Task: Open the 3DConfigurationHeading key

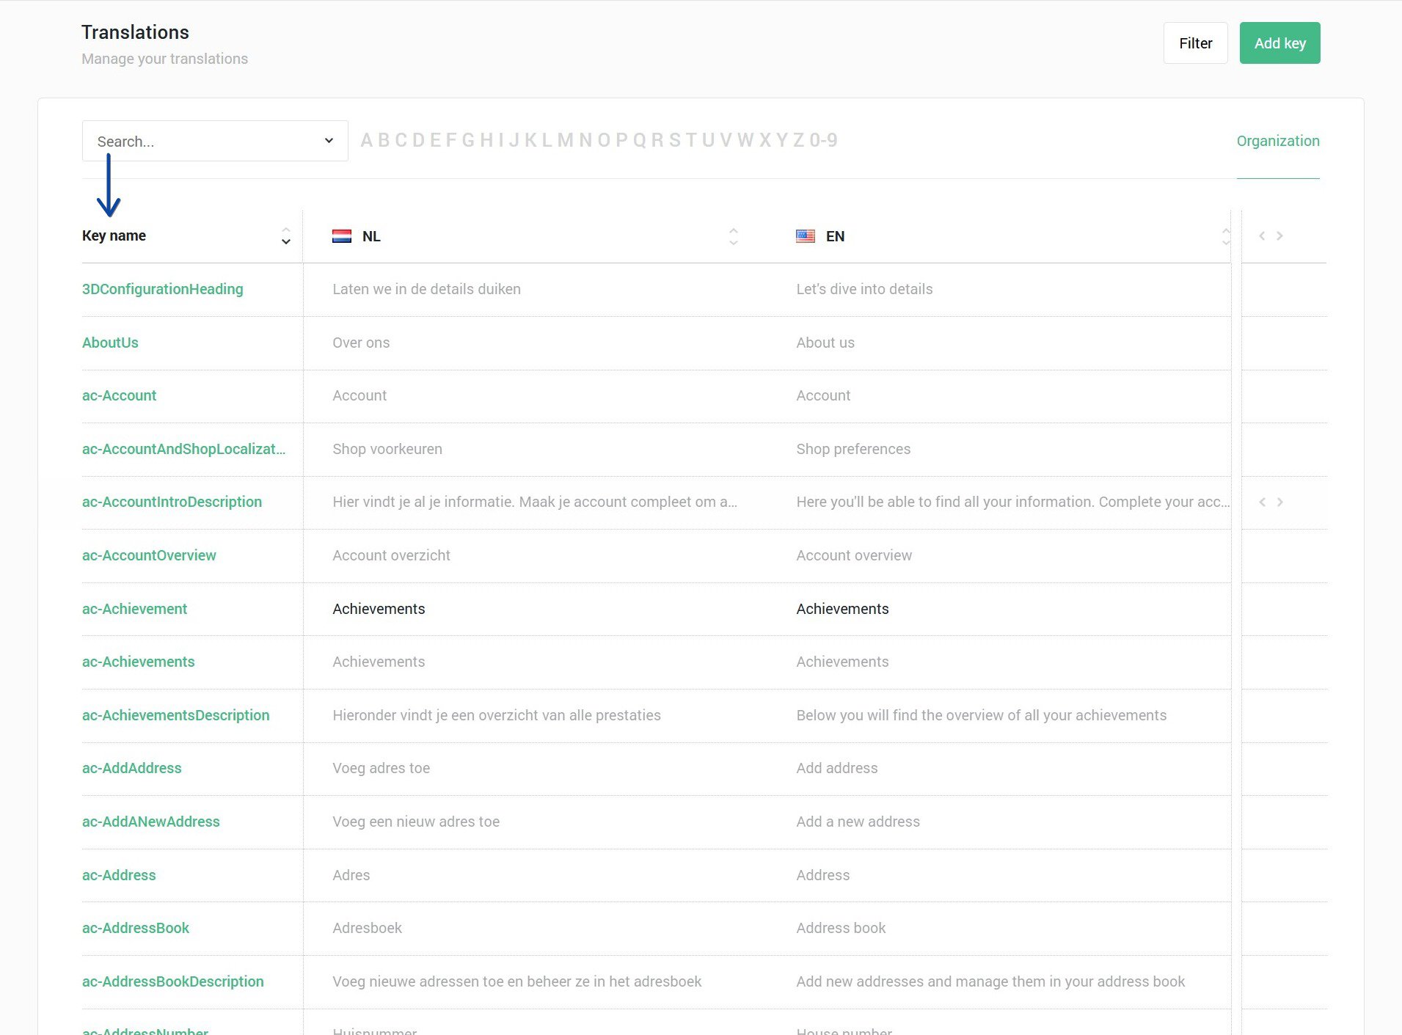Action: 162,289
